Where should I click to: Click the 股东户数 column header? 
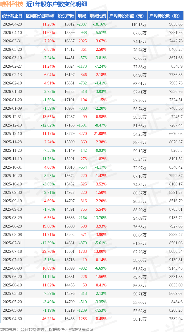pyautogui.click(x=66, y=16)
